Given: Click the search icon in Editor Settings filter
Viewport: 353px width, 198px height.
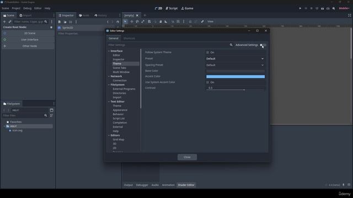Looking at the screenshot, I should [x=231, y=45].
